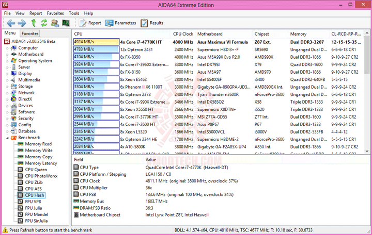
Task: Open the Parameters toolbar button
Action: [x=120, y=23]
